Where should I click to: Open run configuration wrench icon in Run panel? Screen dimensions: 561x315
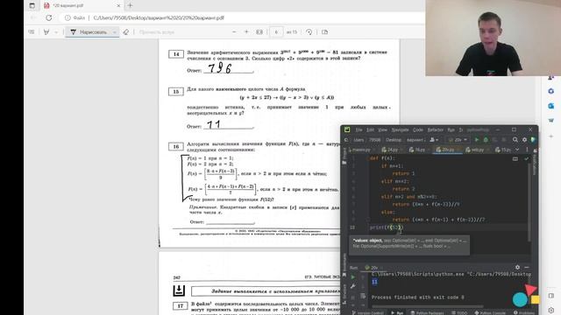pyautogui.click(x=352, y=286)
